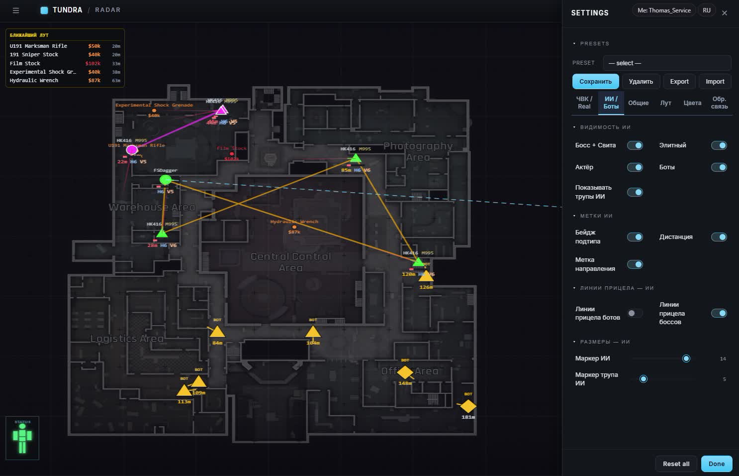Open the Общие tab
Image resolution: width=739 pixels, height=476 pixels.
click(638, 103)
